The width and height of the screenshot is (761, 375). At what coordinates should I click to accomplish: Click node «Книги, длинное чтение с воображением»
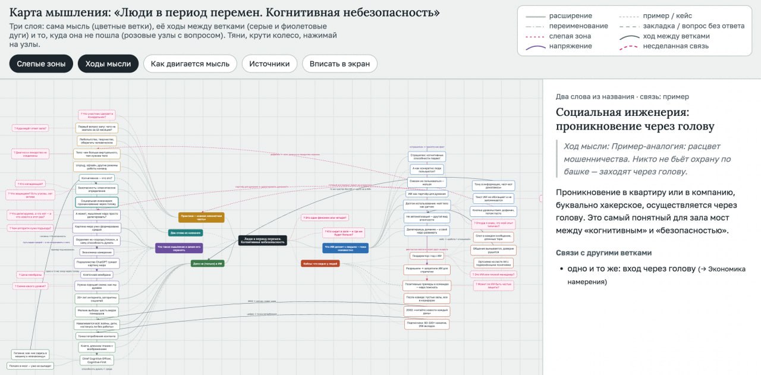point(97,347)
